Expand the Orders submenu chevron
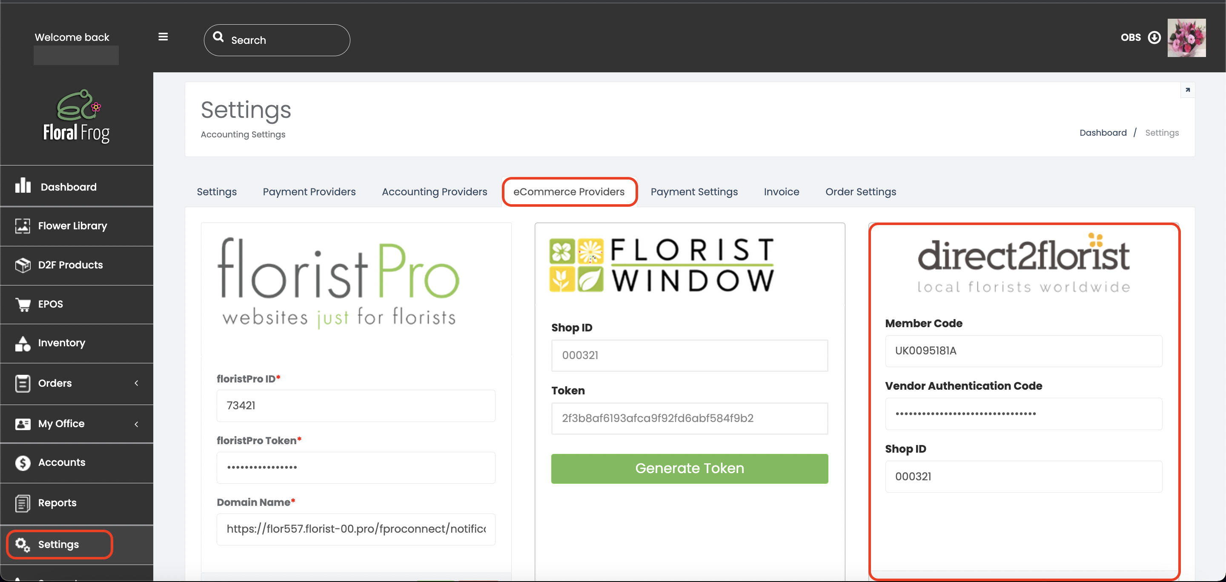Viewport: 1226px width, 582px height. click(x=137, y=383)
